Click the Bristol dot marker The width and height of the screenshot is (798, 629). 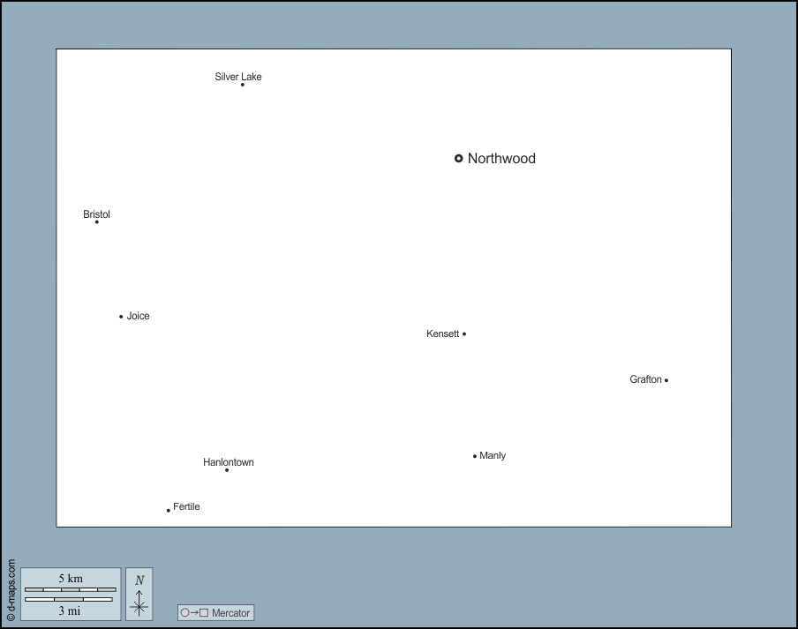tap(97, 221)
